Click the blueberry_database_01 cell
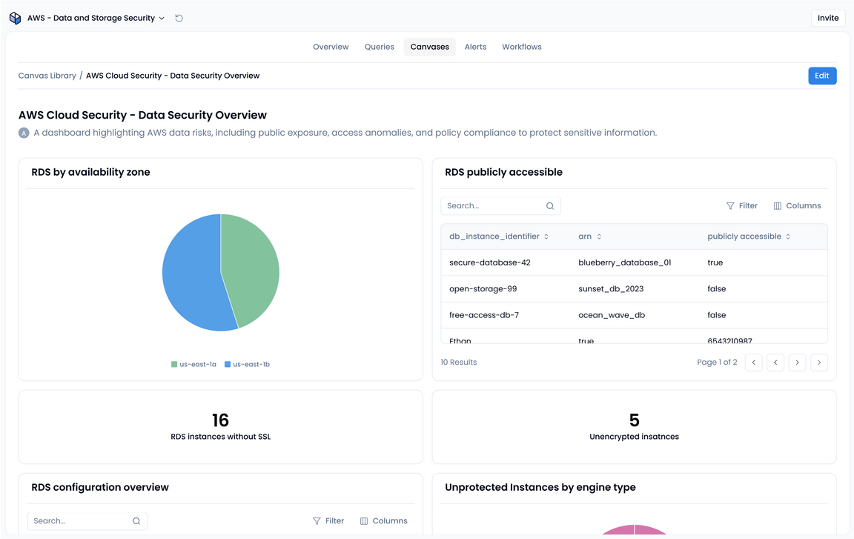The height and width of the screenshot is (539, 854). click(625, 262)
